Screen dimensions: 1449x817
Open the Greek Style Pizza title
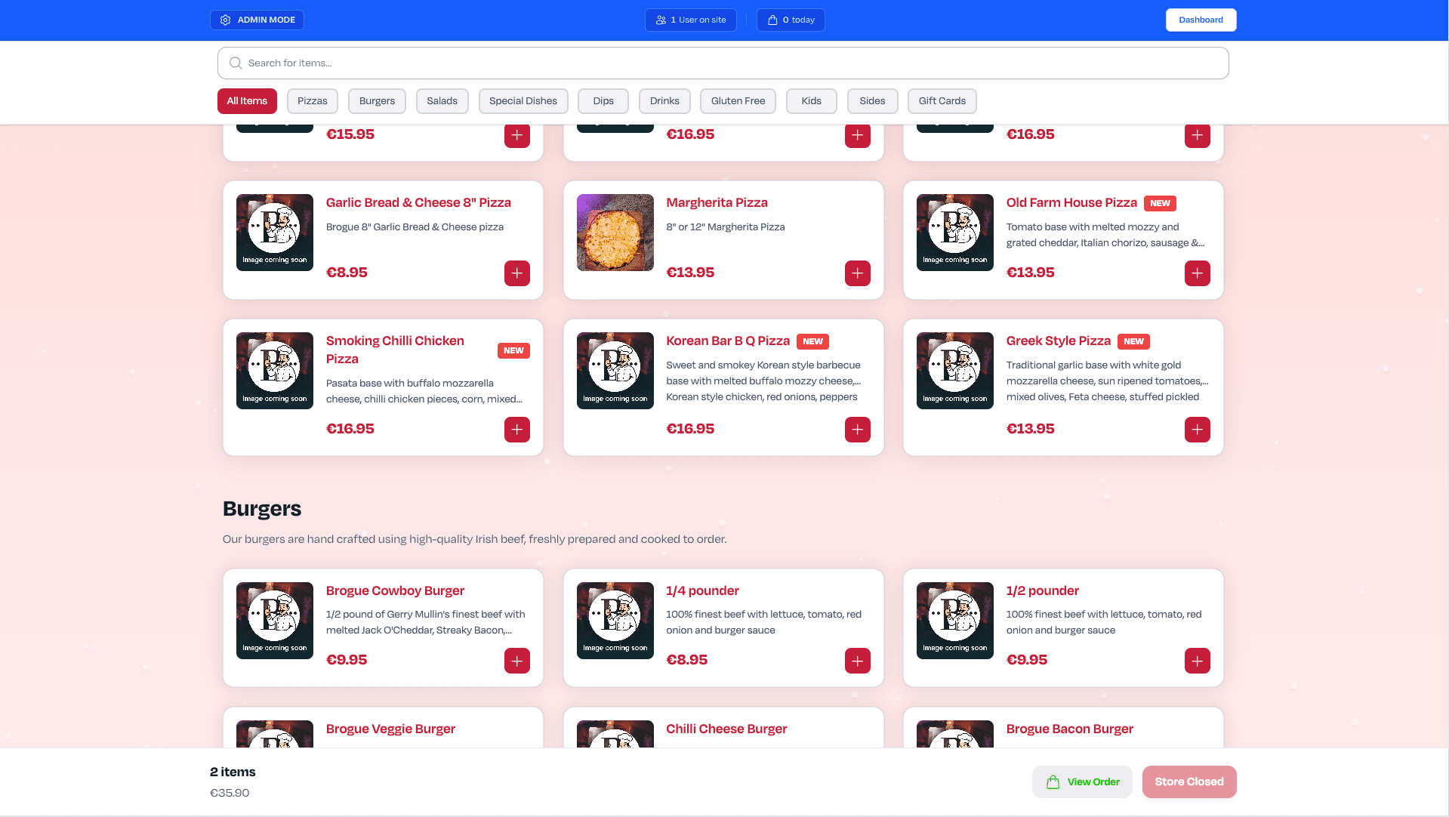(x=1059, y=341)
